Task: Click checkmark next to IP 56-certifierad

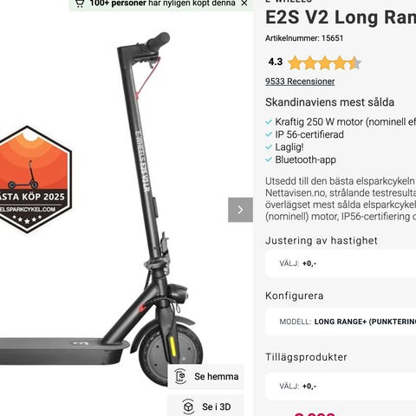Action: click(x=269, y=134)
